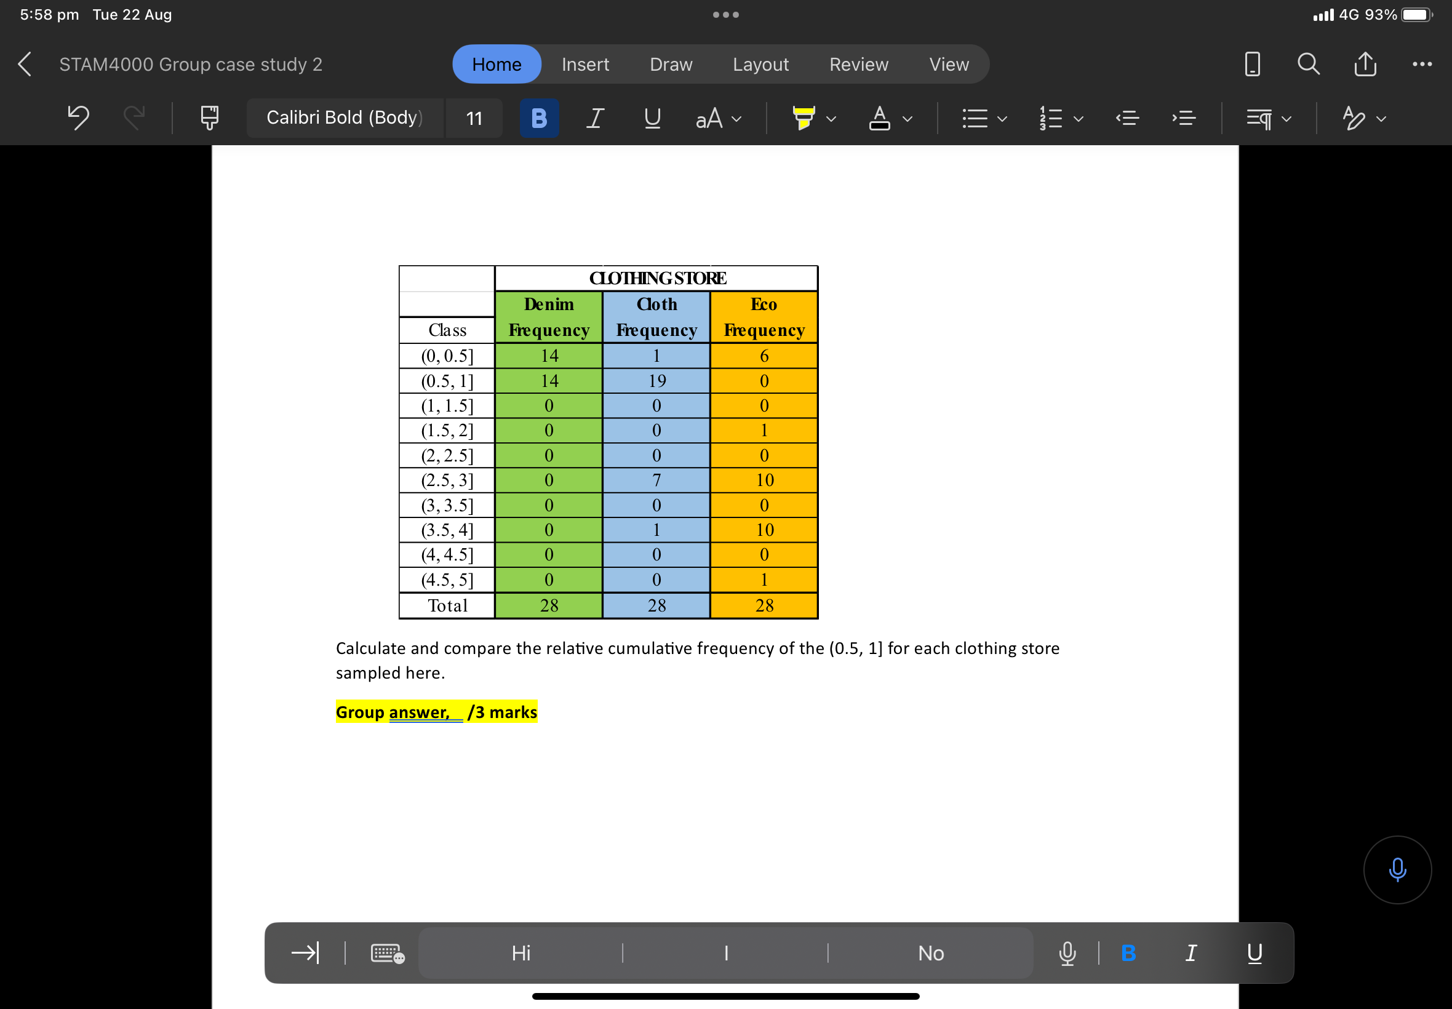
Task: Toggle Bold in the ribbon
Action: pyautogui.click(x=538, y=118)
